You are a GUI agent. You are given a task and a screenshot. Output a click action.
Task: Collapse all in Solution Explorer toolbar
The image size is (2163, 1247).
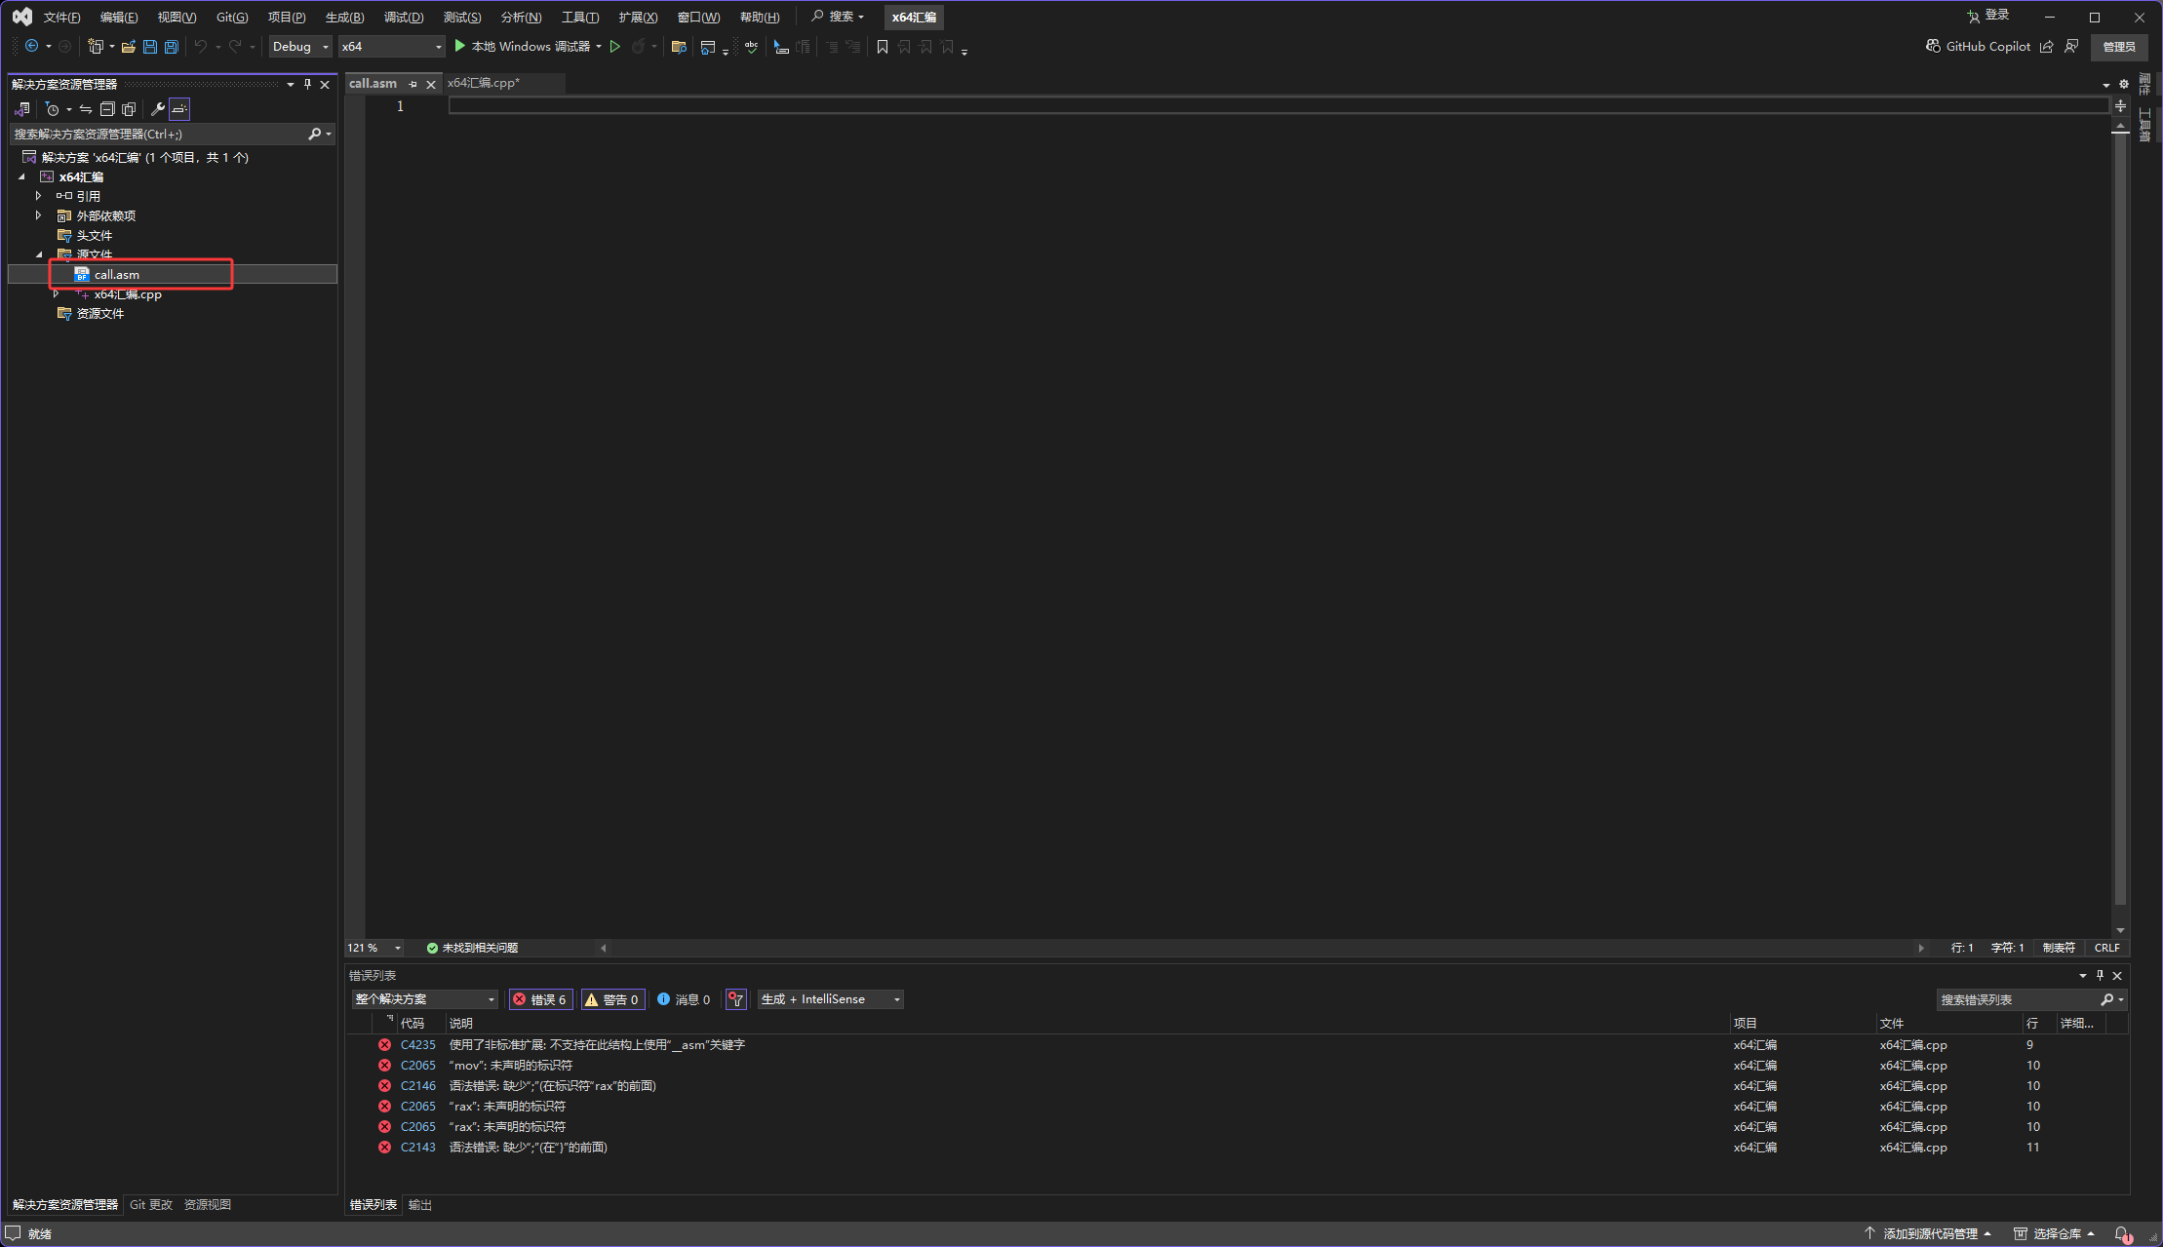click(107, 109)
